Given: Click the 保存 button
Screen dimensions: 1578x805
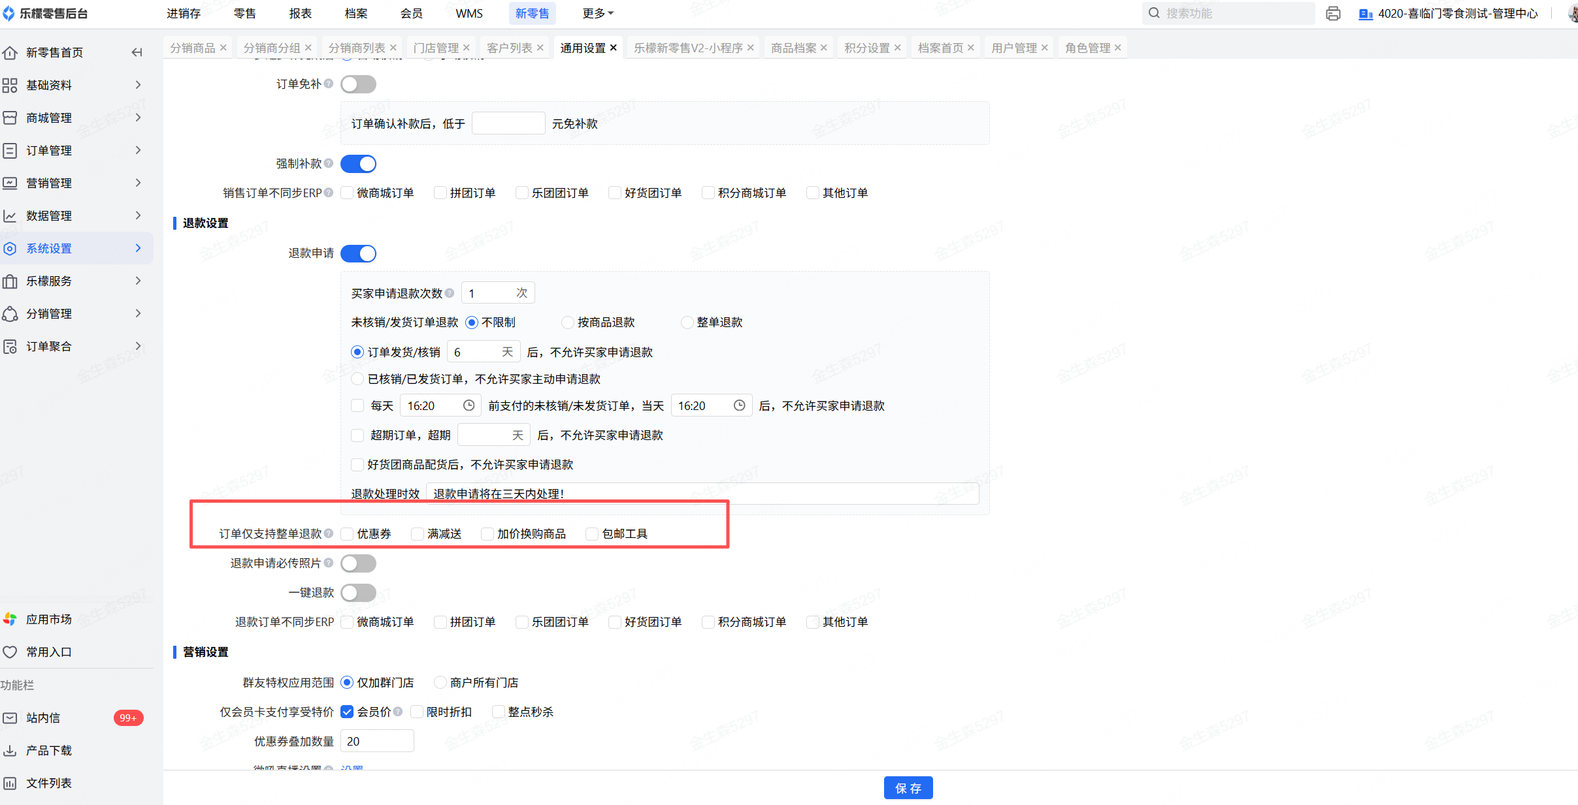Looking at the screenshot, I should click(908, 788).
